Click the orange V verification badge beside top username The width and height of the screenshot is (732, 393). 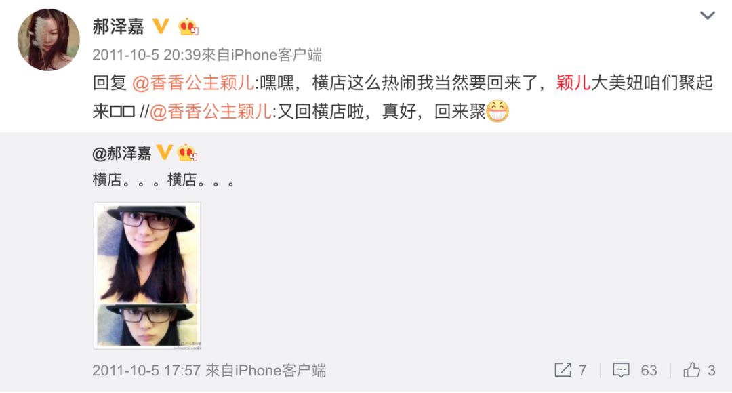(161, 26)
